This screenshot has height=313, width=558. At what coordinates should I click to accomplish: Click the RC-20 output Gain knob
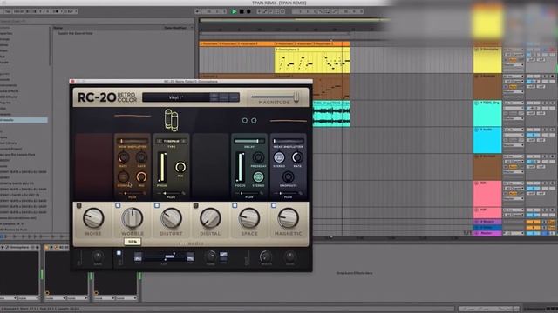pos(290,256)
